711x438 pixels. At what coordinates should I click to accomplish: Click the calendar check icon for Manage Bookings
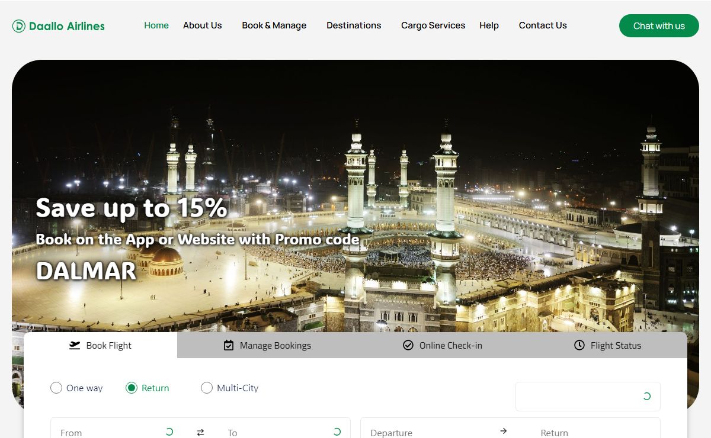point(229,345)
